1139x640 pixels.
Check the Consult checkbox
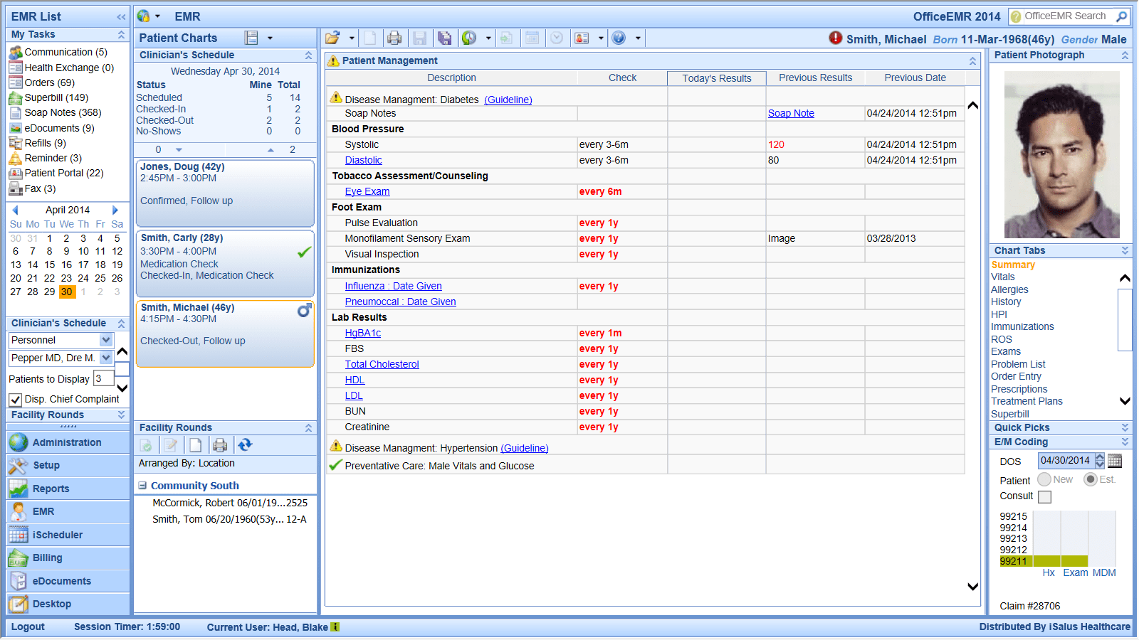pyautogui.click(x=1044, y=497)
